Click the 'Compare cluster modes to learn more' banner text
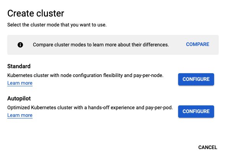Image resolution: width=226 pixels, height=151 pixels. click(x=101, y=45)
